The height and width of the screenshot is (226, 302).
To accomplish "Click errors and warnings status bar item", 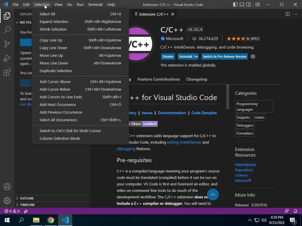I will (12, 211).
